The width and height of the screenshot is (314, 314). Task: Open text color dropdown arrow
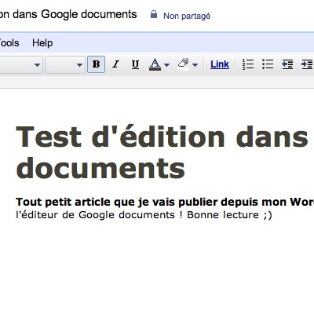point(167,64)
